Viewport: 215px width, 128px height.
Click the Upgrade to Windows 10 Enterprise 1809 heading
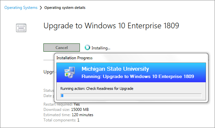pyautogui.click(x=111, y=26)
